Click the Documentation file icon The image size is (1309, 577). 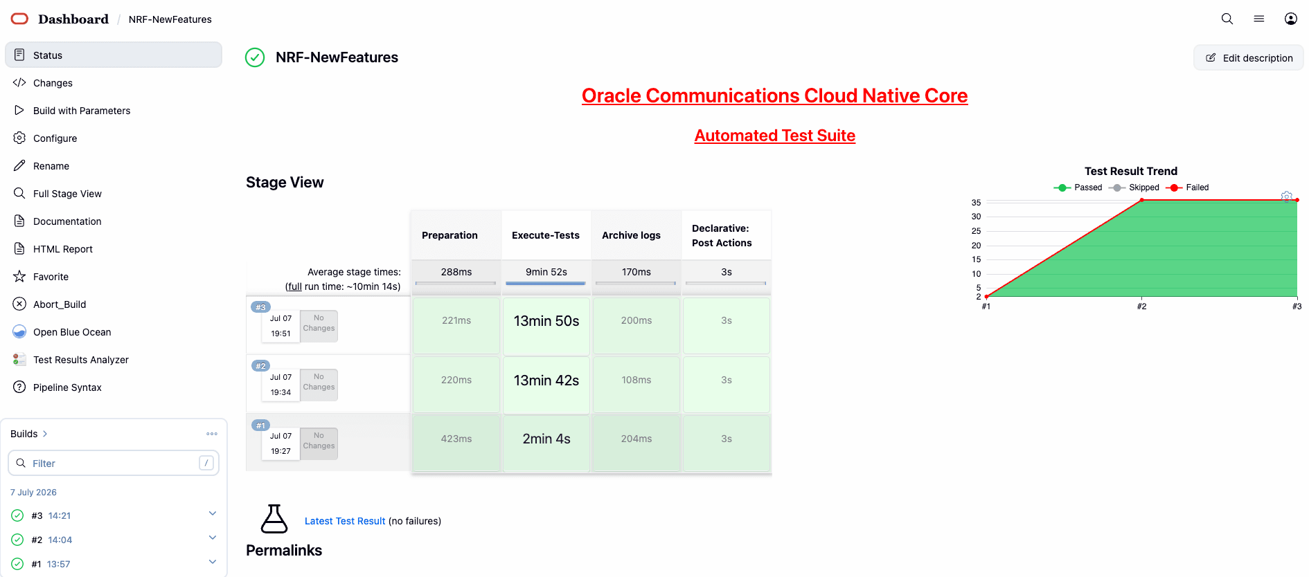pos(19,221)
